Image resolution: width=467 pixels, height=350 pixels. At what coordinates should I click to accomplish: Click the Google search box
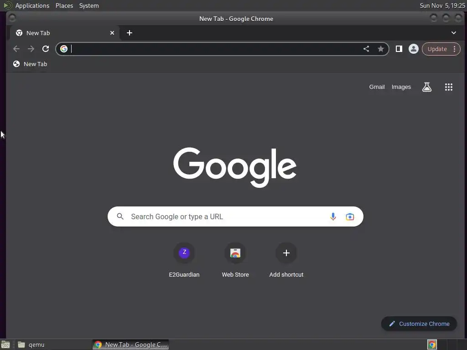coord(235,216)
